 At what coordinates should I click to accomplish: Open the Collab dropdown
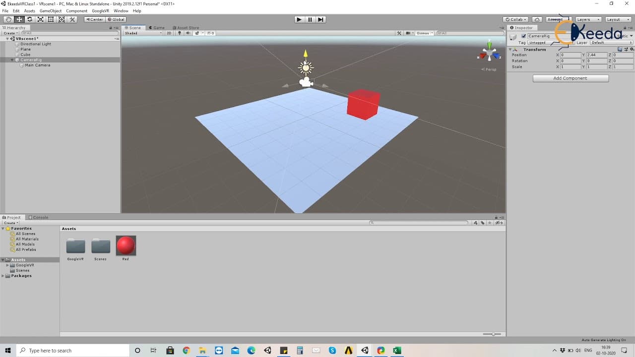[516, 19]
